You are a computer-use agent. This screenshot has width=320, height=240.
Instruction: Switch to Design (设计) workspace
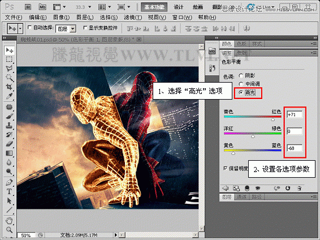[x=179, y=7]
